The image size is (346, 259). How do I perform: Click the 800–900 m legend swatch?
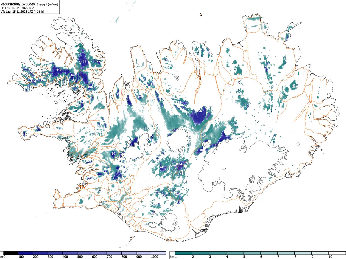[x=129, y=253]
